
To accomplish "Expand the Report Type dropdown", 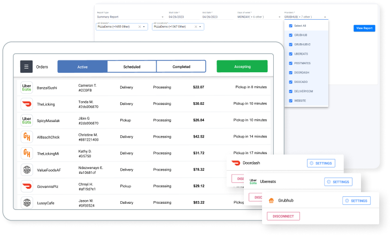I will pyautogui.click(x=129, y=17).
